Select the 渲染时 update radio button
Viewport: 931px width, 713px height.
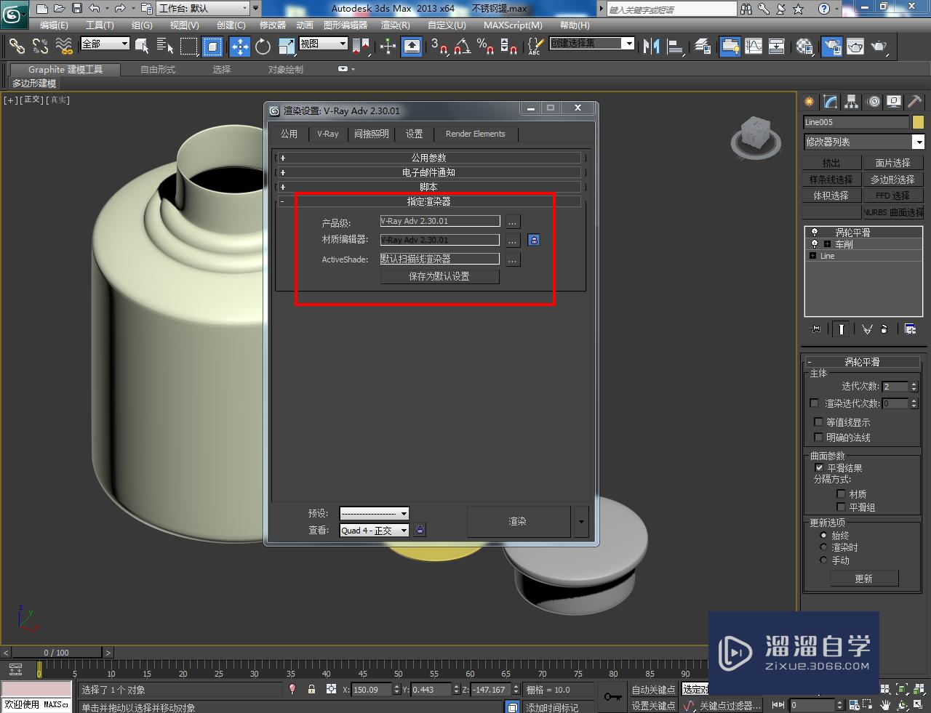823,547
